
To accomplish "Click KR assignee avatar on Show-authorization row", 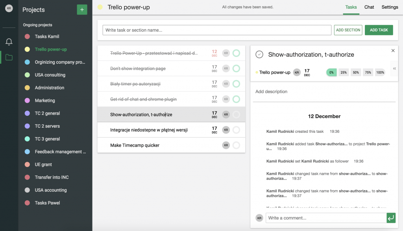I will click(x=226, y=114).
